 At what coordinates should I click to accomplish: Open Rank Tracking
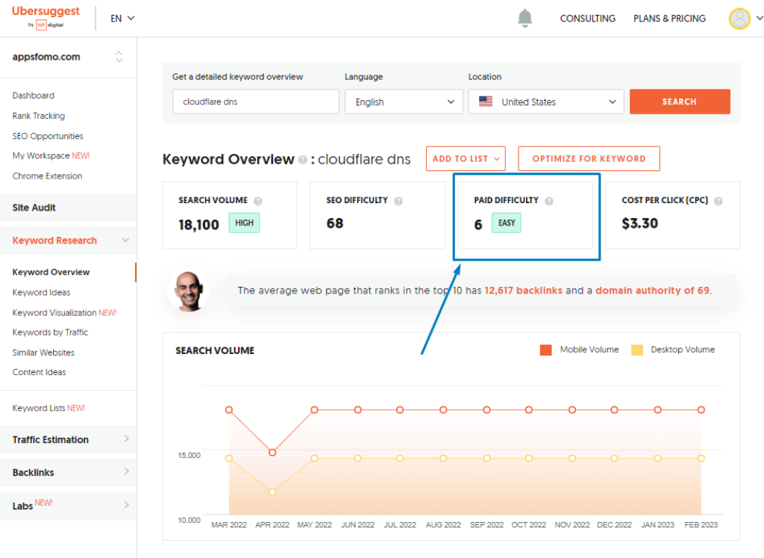click(x=39, y=116)
